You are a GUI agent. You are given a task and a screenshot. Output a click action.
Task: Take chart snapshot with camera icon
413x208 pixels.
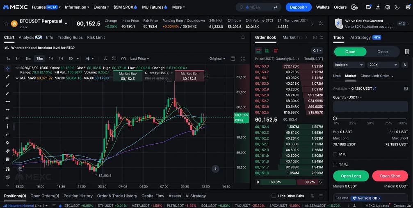click(123, 59)
